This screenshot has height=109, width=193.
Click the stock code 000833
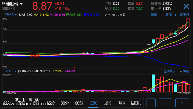(8, 9)
